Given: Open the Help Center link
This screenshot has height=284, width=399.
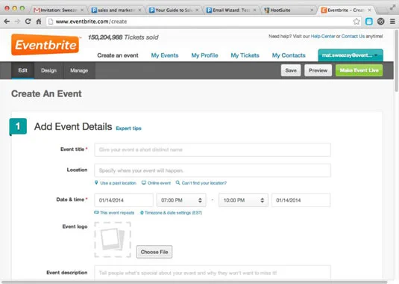Looking at the screenshot, I should tap(323, 36).
